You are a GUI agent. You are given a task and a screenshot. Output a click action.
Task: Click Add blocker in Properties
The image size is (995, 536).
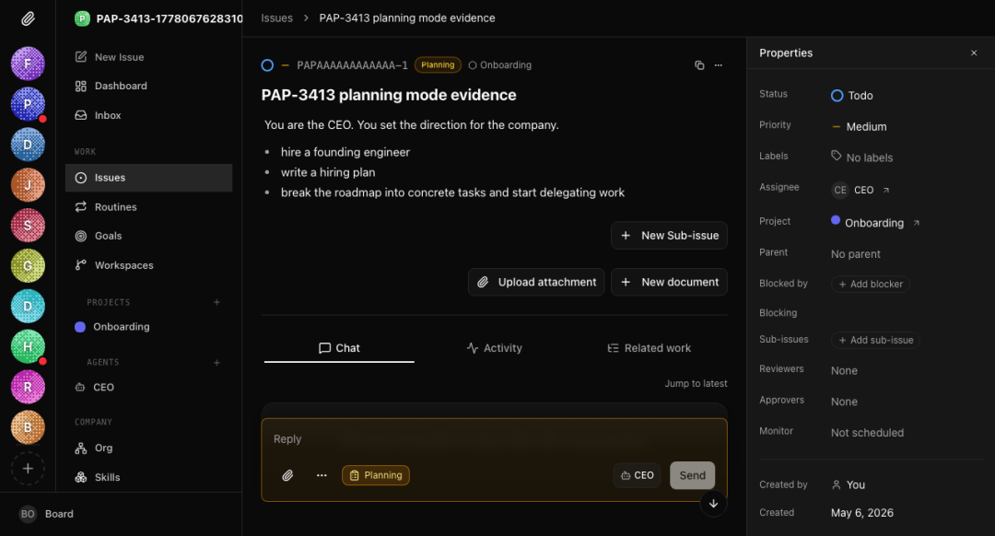(871, 285)
